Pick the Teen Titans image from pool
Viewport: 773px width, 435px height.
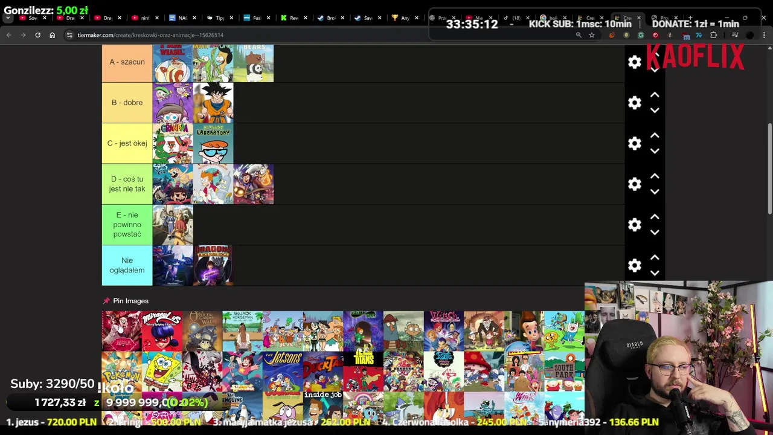(363, 372)
